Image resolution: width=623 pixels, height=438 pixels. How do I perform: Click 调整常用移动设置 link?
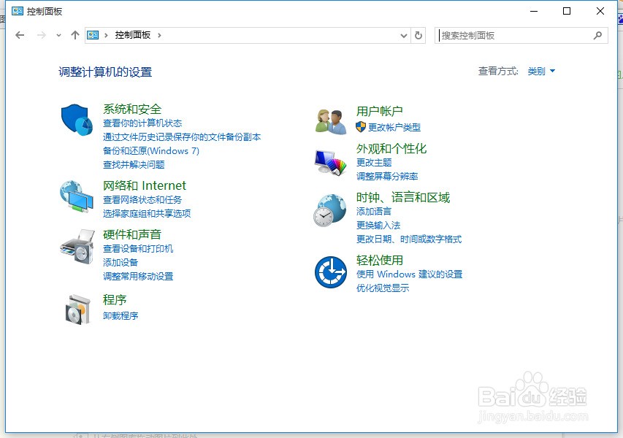(138, 277)
